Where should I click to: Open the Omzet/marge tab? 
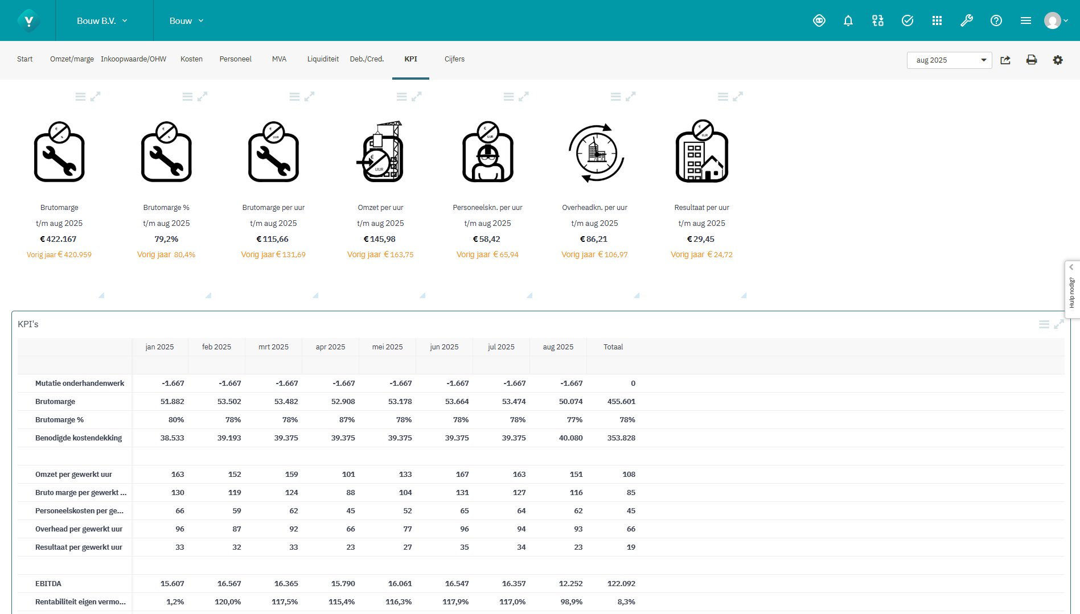click(71, 59)
